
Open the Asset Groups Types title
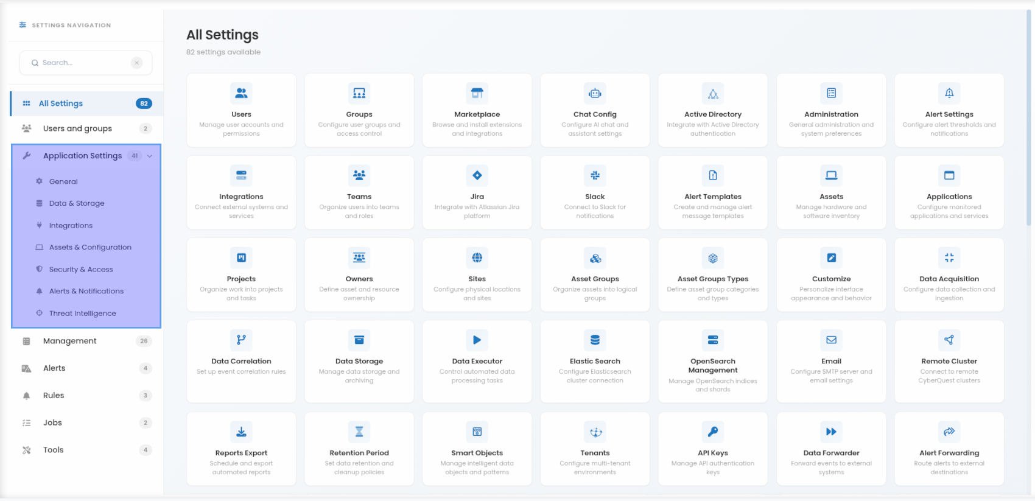tap(713, 279)
